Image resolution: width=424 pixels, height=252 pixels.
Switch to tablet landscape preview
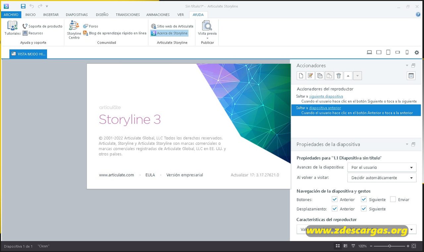point(379,53)
